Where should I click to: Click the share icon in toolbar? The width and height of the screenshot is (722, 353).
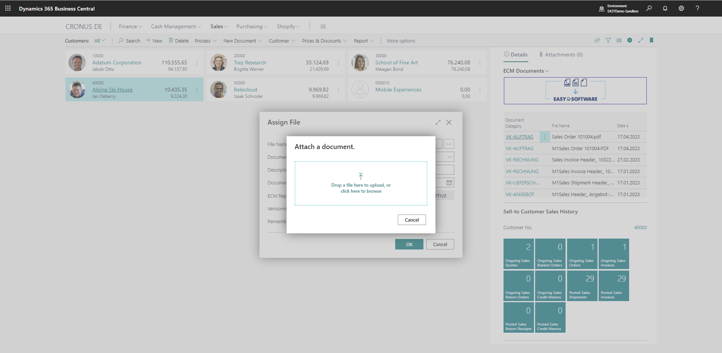[x=597, y=40]
